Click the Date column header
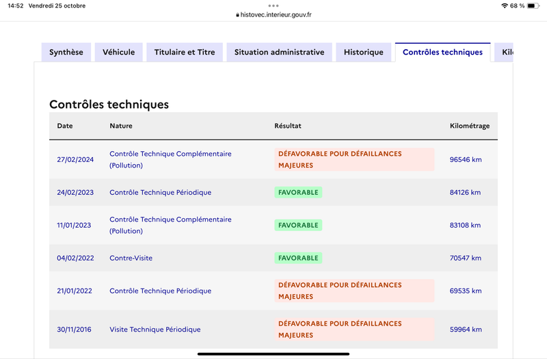This screenshot has height=359, width=547. point(65,126)
